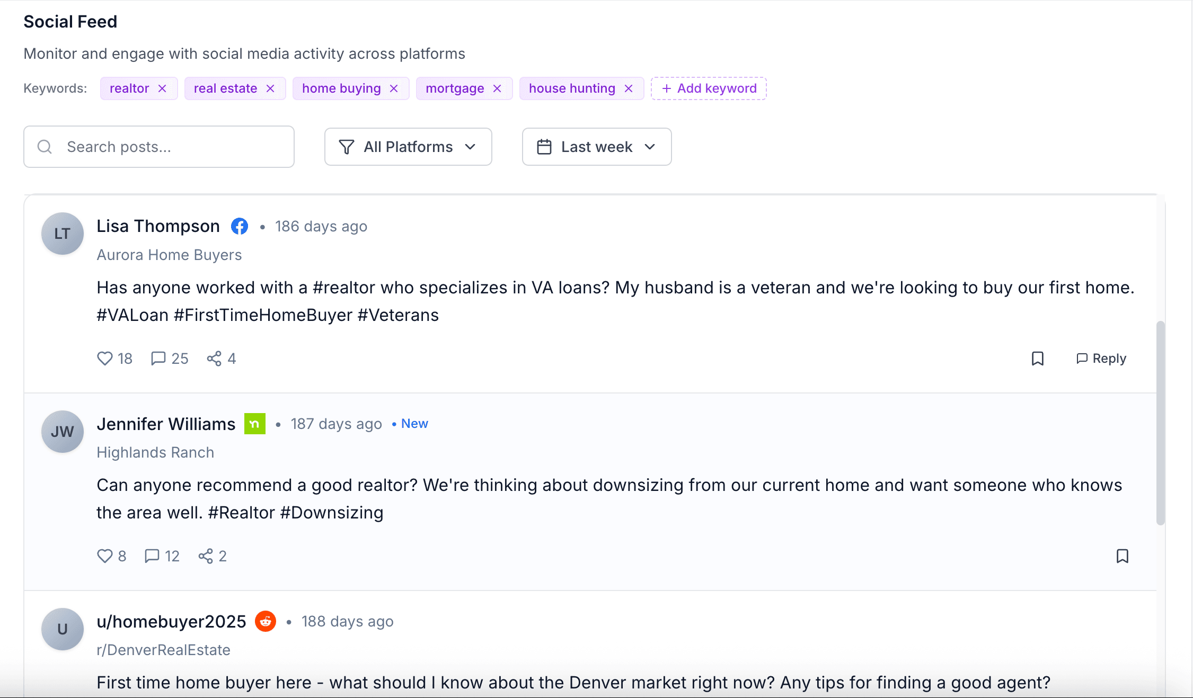Expand the Add keyword option
Screen dimensions: 1193x698
(709, 88)
